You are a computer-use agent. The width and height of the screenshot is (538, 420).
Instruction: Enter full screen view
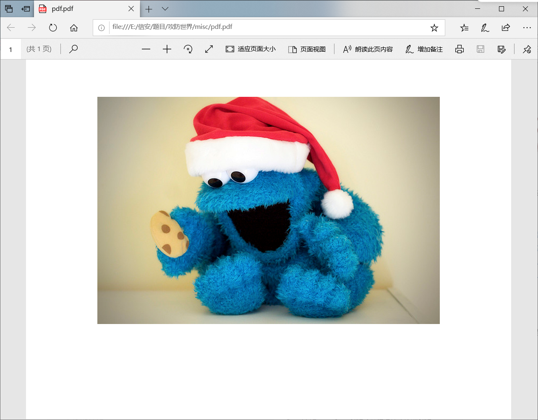[x=209, y=49]
